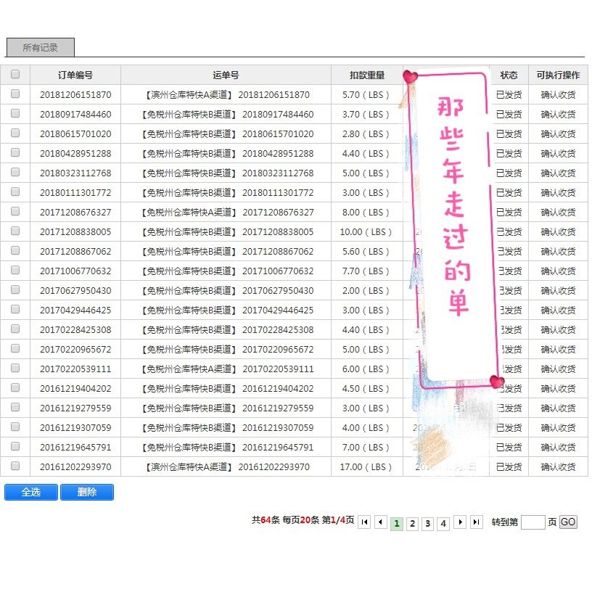Click the 全选 select-all button

point(30,492)
